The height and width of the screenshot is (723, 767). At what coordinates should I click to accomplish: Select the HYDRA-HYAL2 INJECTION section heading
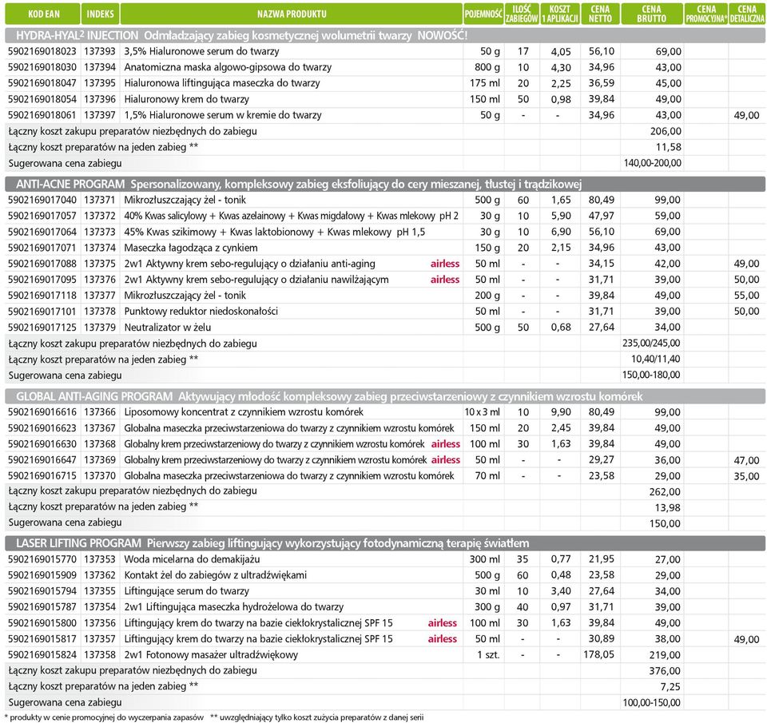click(x=385, y=35)
